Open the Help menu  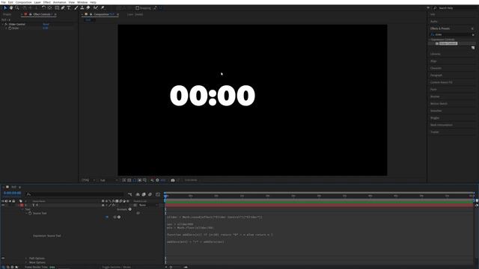pyautogui.click(x=93, y=2)
